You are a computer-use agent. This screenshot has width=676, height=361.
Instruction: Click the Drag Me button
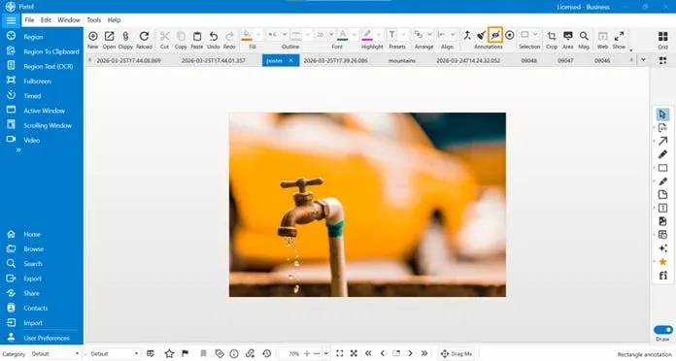(x=456, y=353)
